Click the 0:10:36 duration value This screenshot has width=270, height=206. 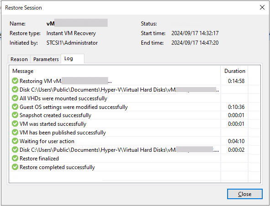tap(236, 107)
